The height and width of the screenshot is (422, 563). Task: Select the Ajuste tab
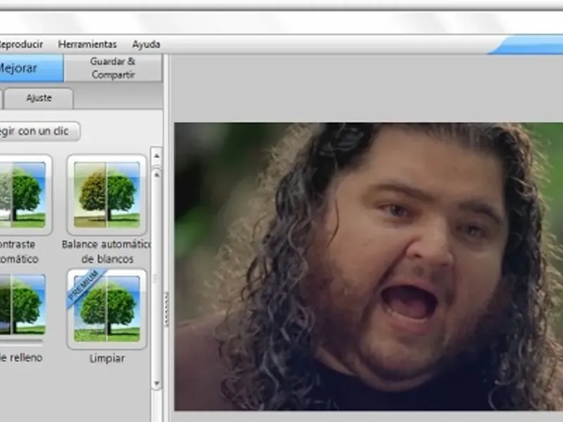(x=39, y=98)
